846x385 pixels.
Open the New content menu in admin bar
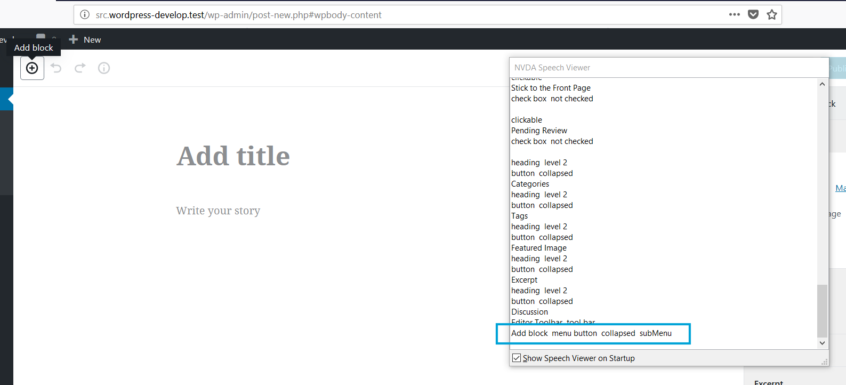(x=85, y=39)
